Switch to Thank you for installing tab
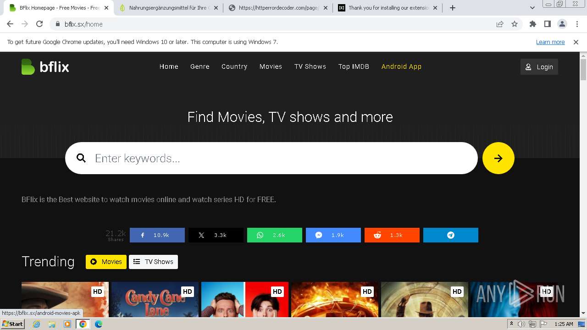This screenshot has width=587, height=330. pos(388,8)
